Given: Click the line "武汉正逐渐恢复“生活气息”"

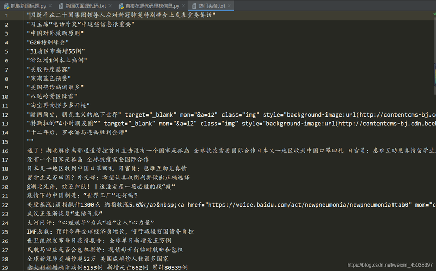Looking at the screenshot, I should (65, 214).
